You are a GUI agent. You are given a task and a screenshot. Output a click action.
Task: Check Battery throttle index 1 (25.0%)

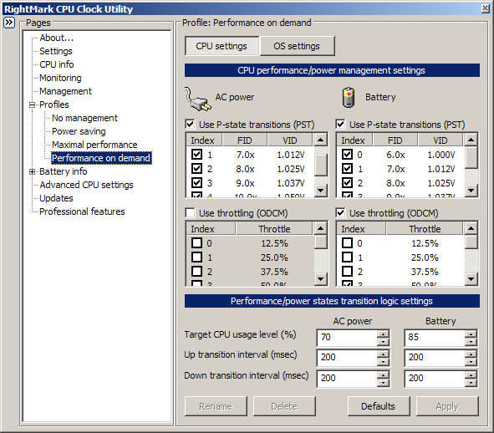point(347,257)
